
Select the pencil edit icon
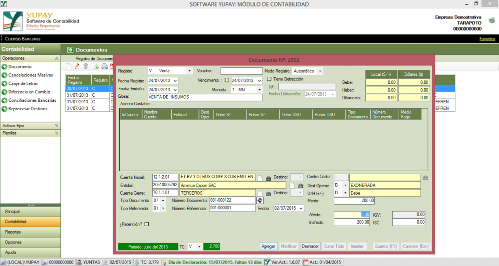pos(77,66)
